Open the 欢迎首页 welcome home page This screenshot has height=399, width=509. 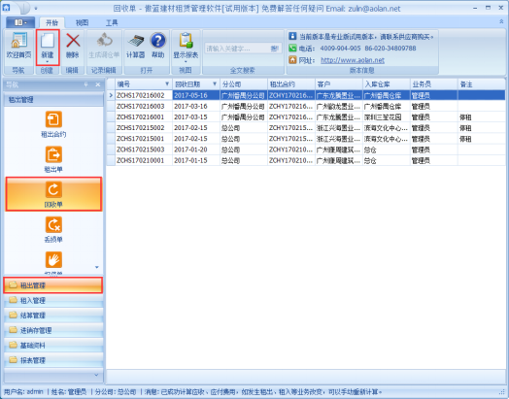click(18, 46)
